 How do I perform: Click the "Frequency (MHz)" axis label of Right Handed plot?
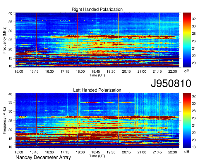[4, 40]
